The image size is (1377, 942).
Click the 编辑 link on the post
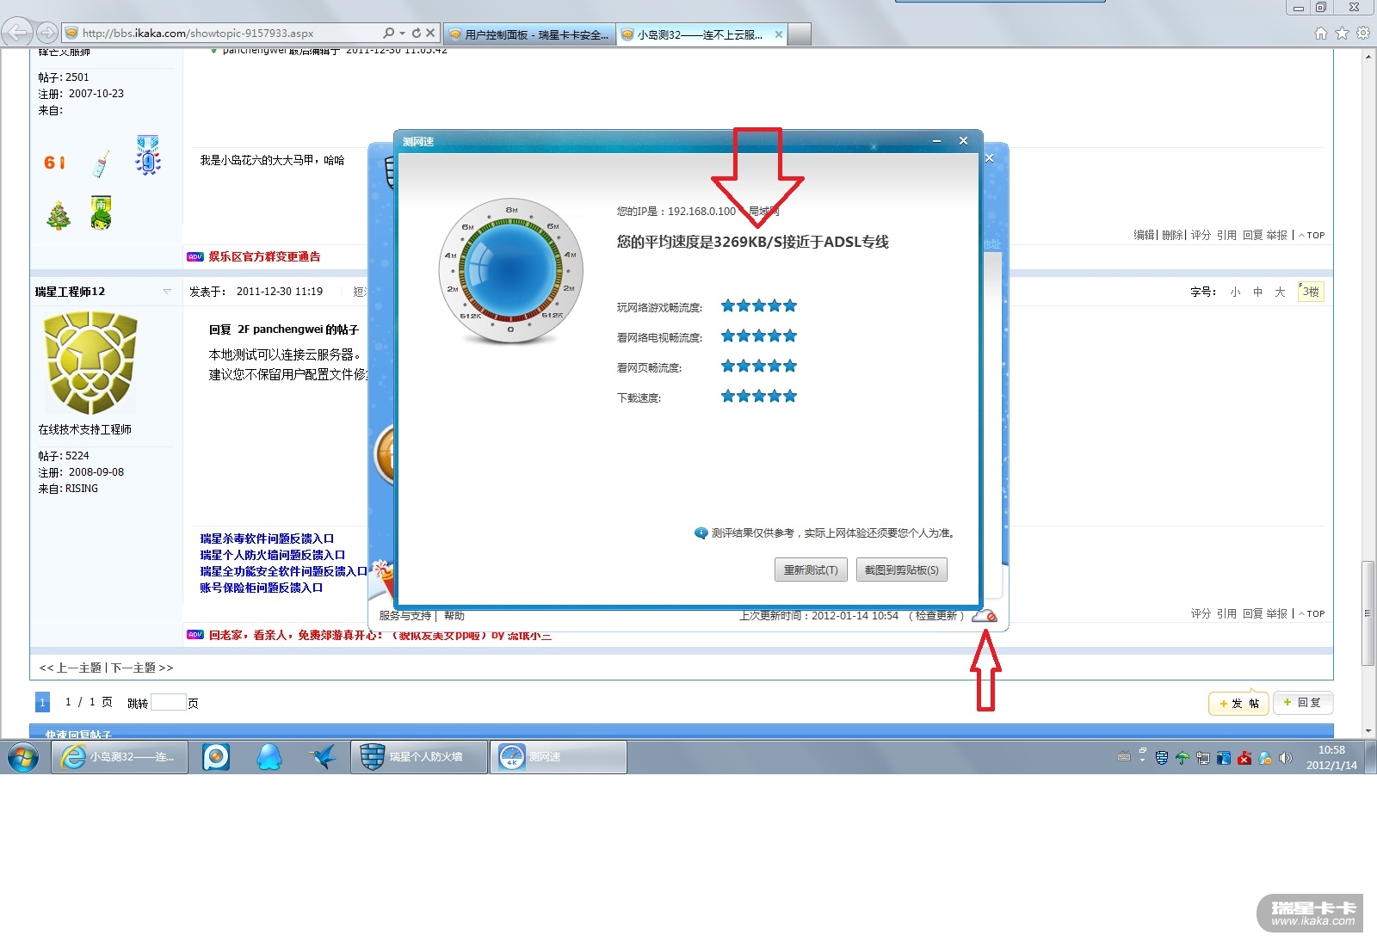coord(1144,235)
